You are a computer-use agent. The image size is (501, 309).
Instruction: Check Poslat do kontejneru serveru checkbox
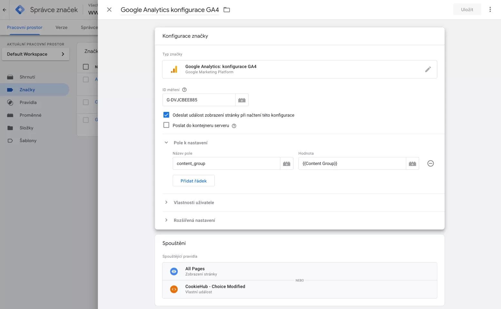tap(166, 125)
